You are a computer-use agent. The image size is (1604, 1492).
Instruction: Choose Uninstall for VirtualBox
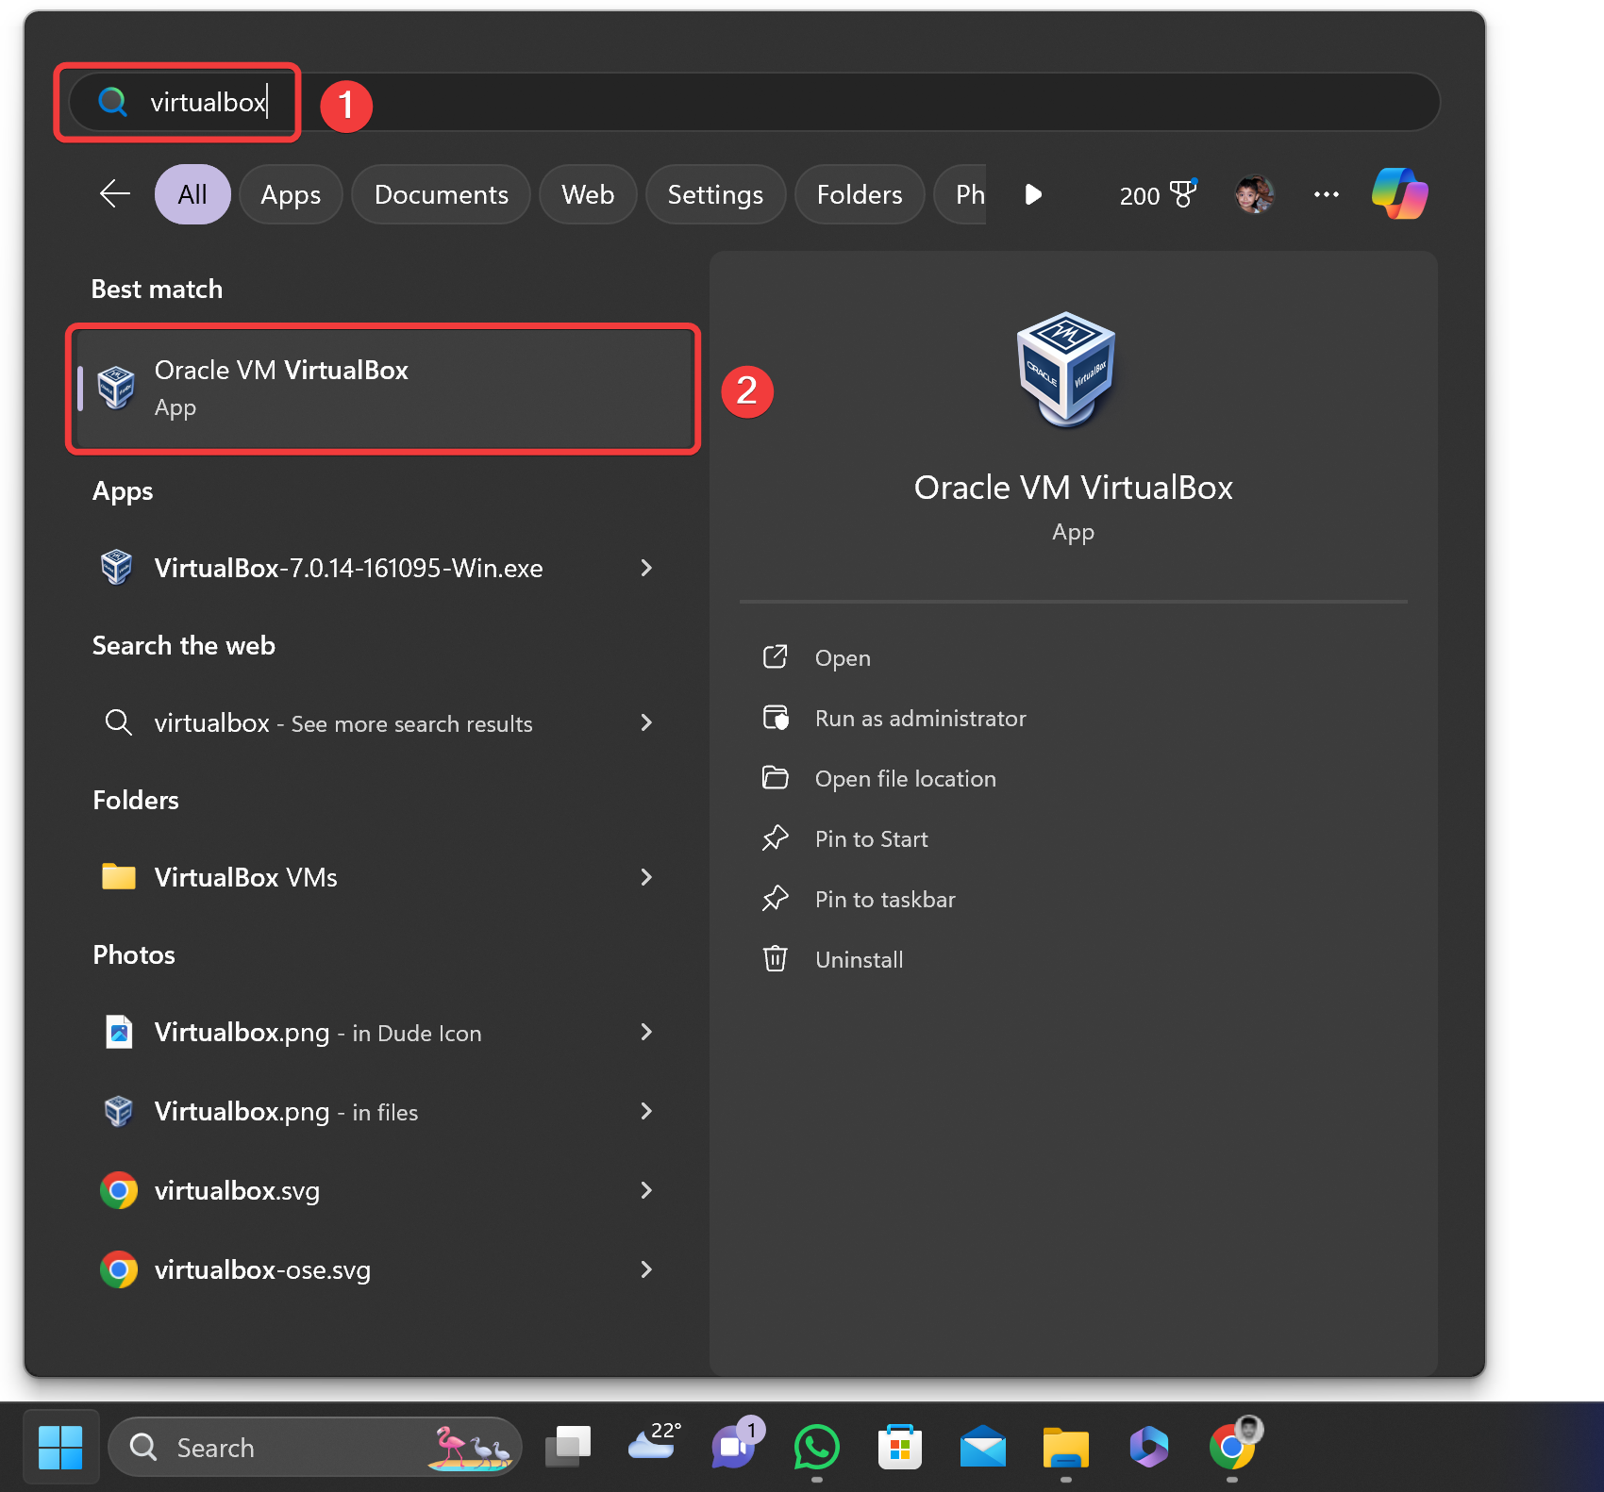[x=860, y=960]
